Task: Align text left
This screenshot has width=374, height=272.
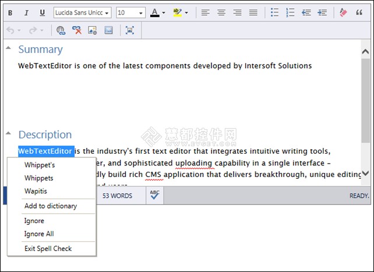Action: [205, 13]
